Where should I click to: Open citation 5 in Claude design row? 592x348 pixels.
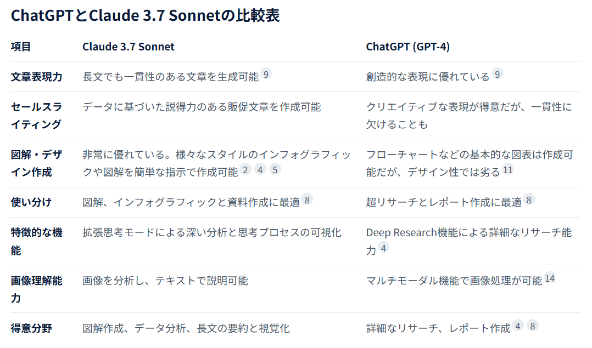click(275, 169)
